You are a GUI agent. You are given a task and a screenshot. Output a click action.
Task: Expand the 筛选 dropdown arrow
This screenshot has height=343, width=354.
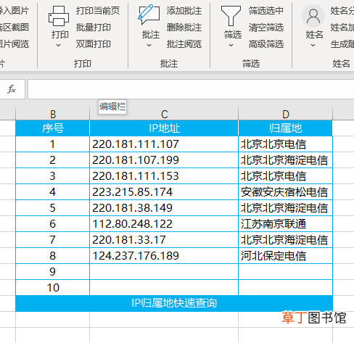(231, 45)
